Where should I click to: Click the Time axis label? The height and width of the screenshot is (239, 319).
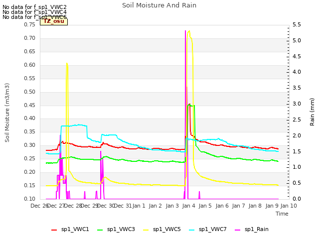tap(282, 214)
